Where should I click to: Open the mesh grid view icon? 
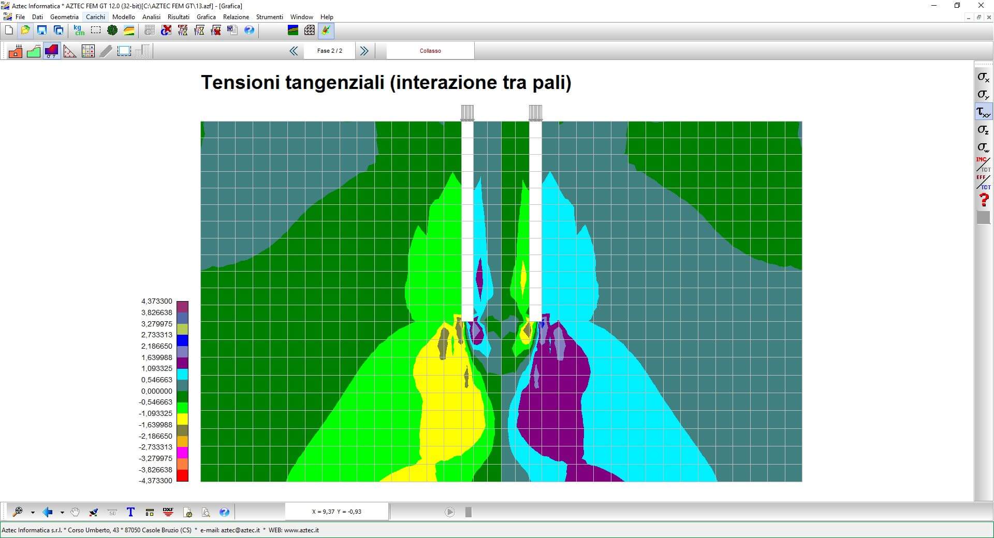click(309, 31)
